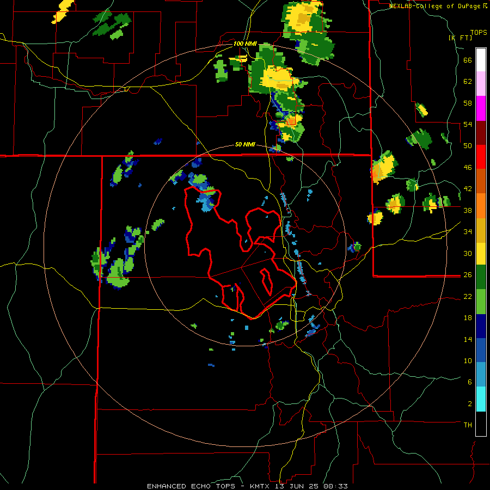Click the dark green 30 kft swatch
The width and height of the screenshot is (490, 490).
481,277
